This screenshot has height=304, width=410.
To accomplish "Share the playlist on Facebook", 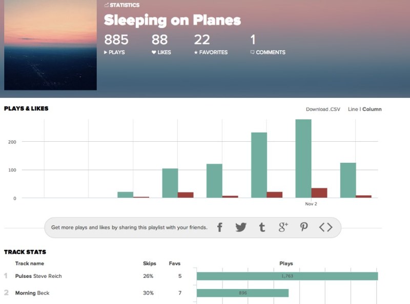I will 219,226.
